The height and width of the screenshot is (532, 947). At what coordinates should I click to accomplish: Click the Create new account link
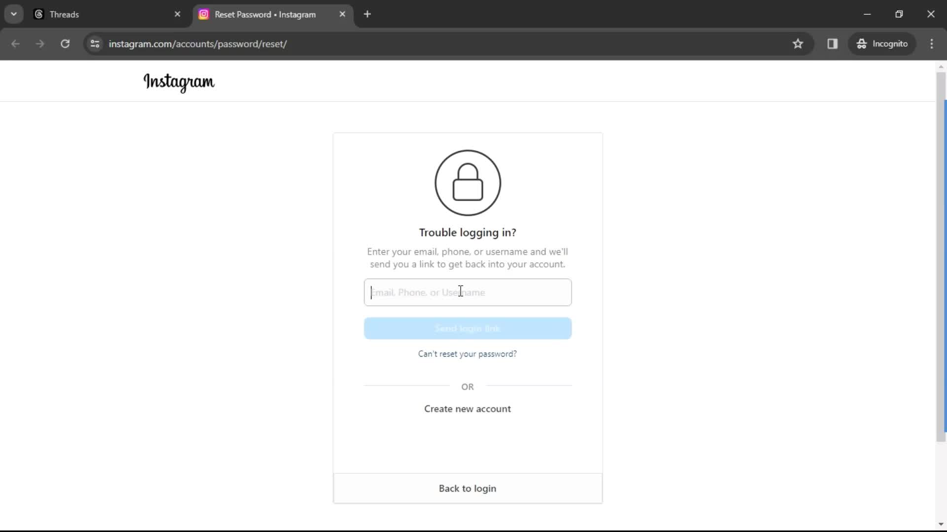pos(467,408)
